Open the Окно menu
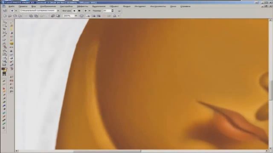This screenshot has height=153, width=273. (x=173, y=6)
